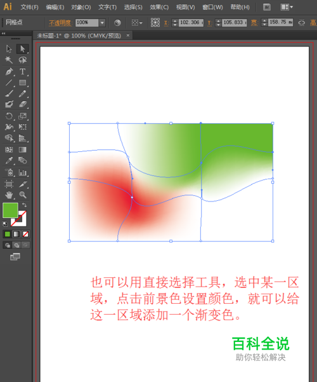Viewport: 317px width, 382px height.
Task: Select the Eyedropper tool
Action: [9, 160]
